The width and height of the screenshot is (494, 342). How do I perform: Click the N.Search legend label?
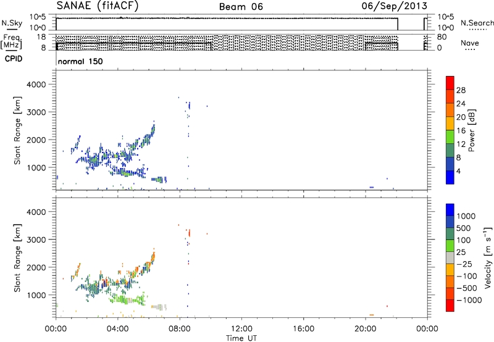click(477, 23)
